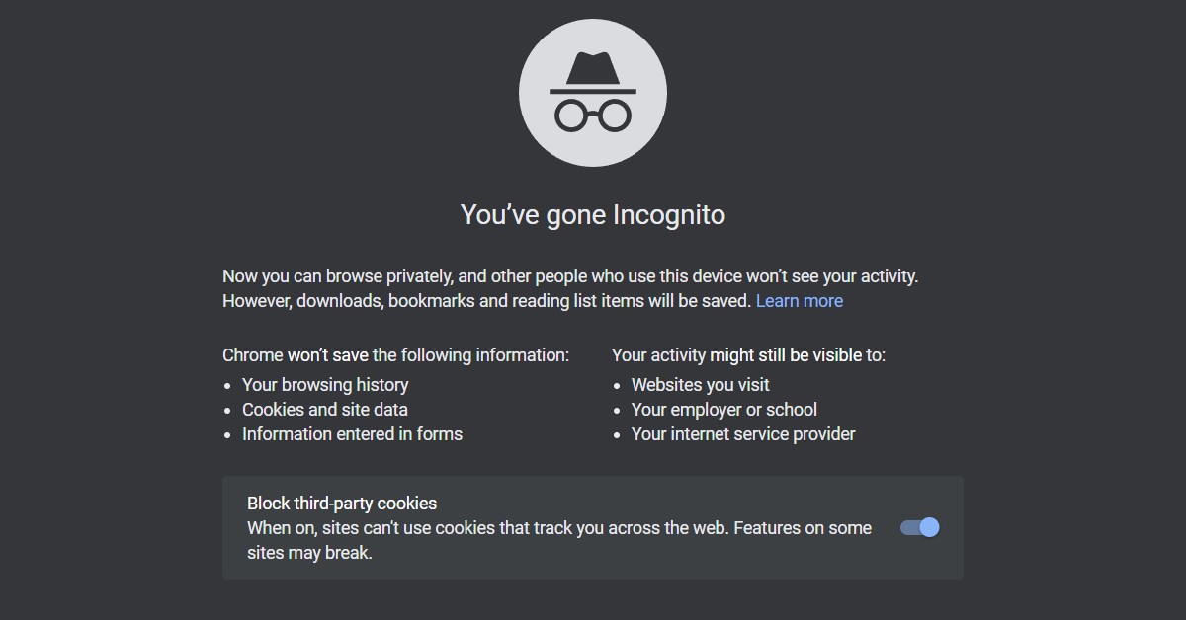Screen dimensions: 1186x620
Task: Click the "You've gone Incognito" heading
Action: [x=592, y=214]
